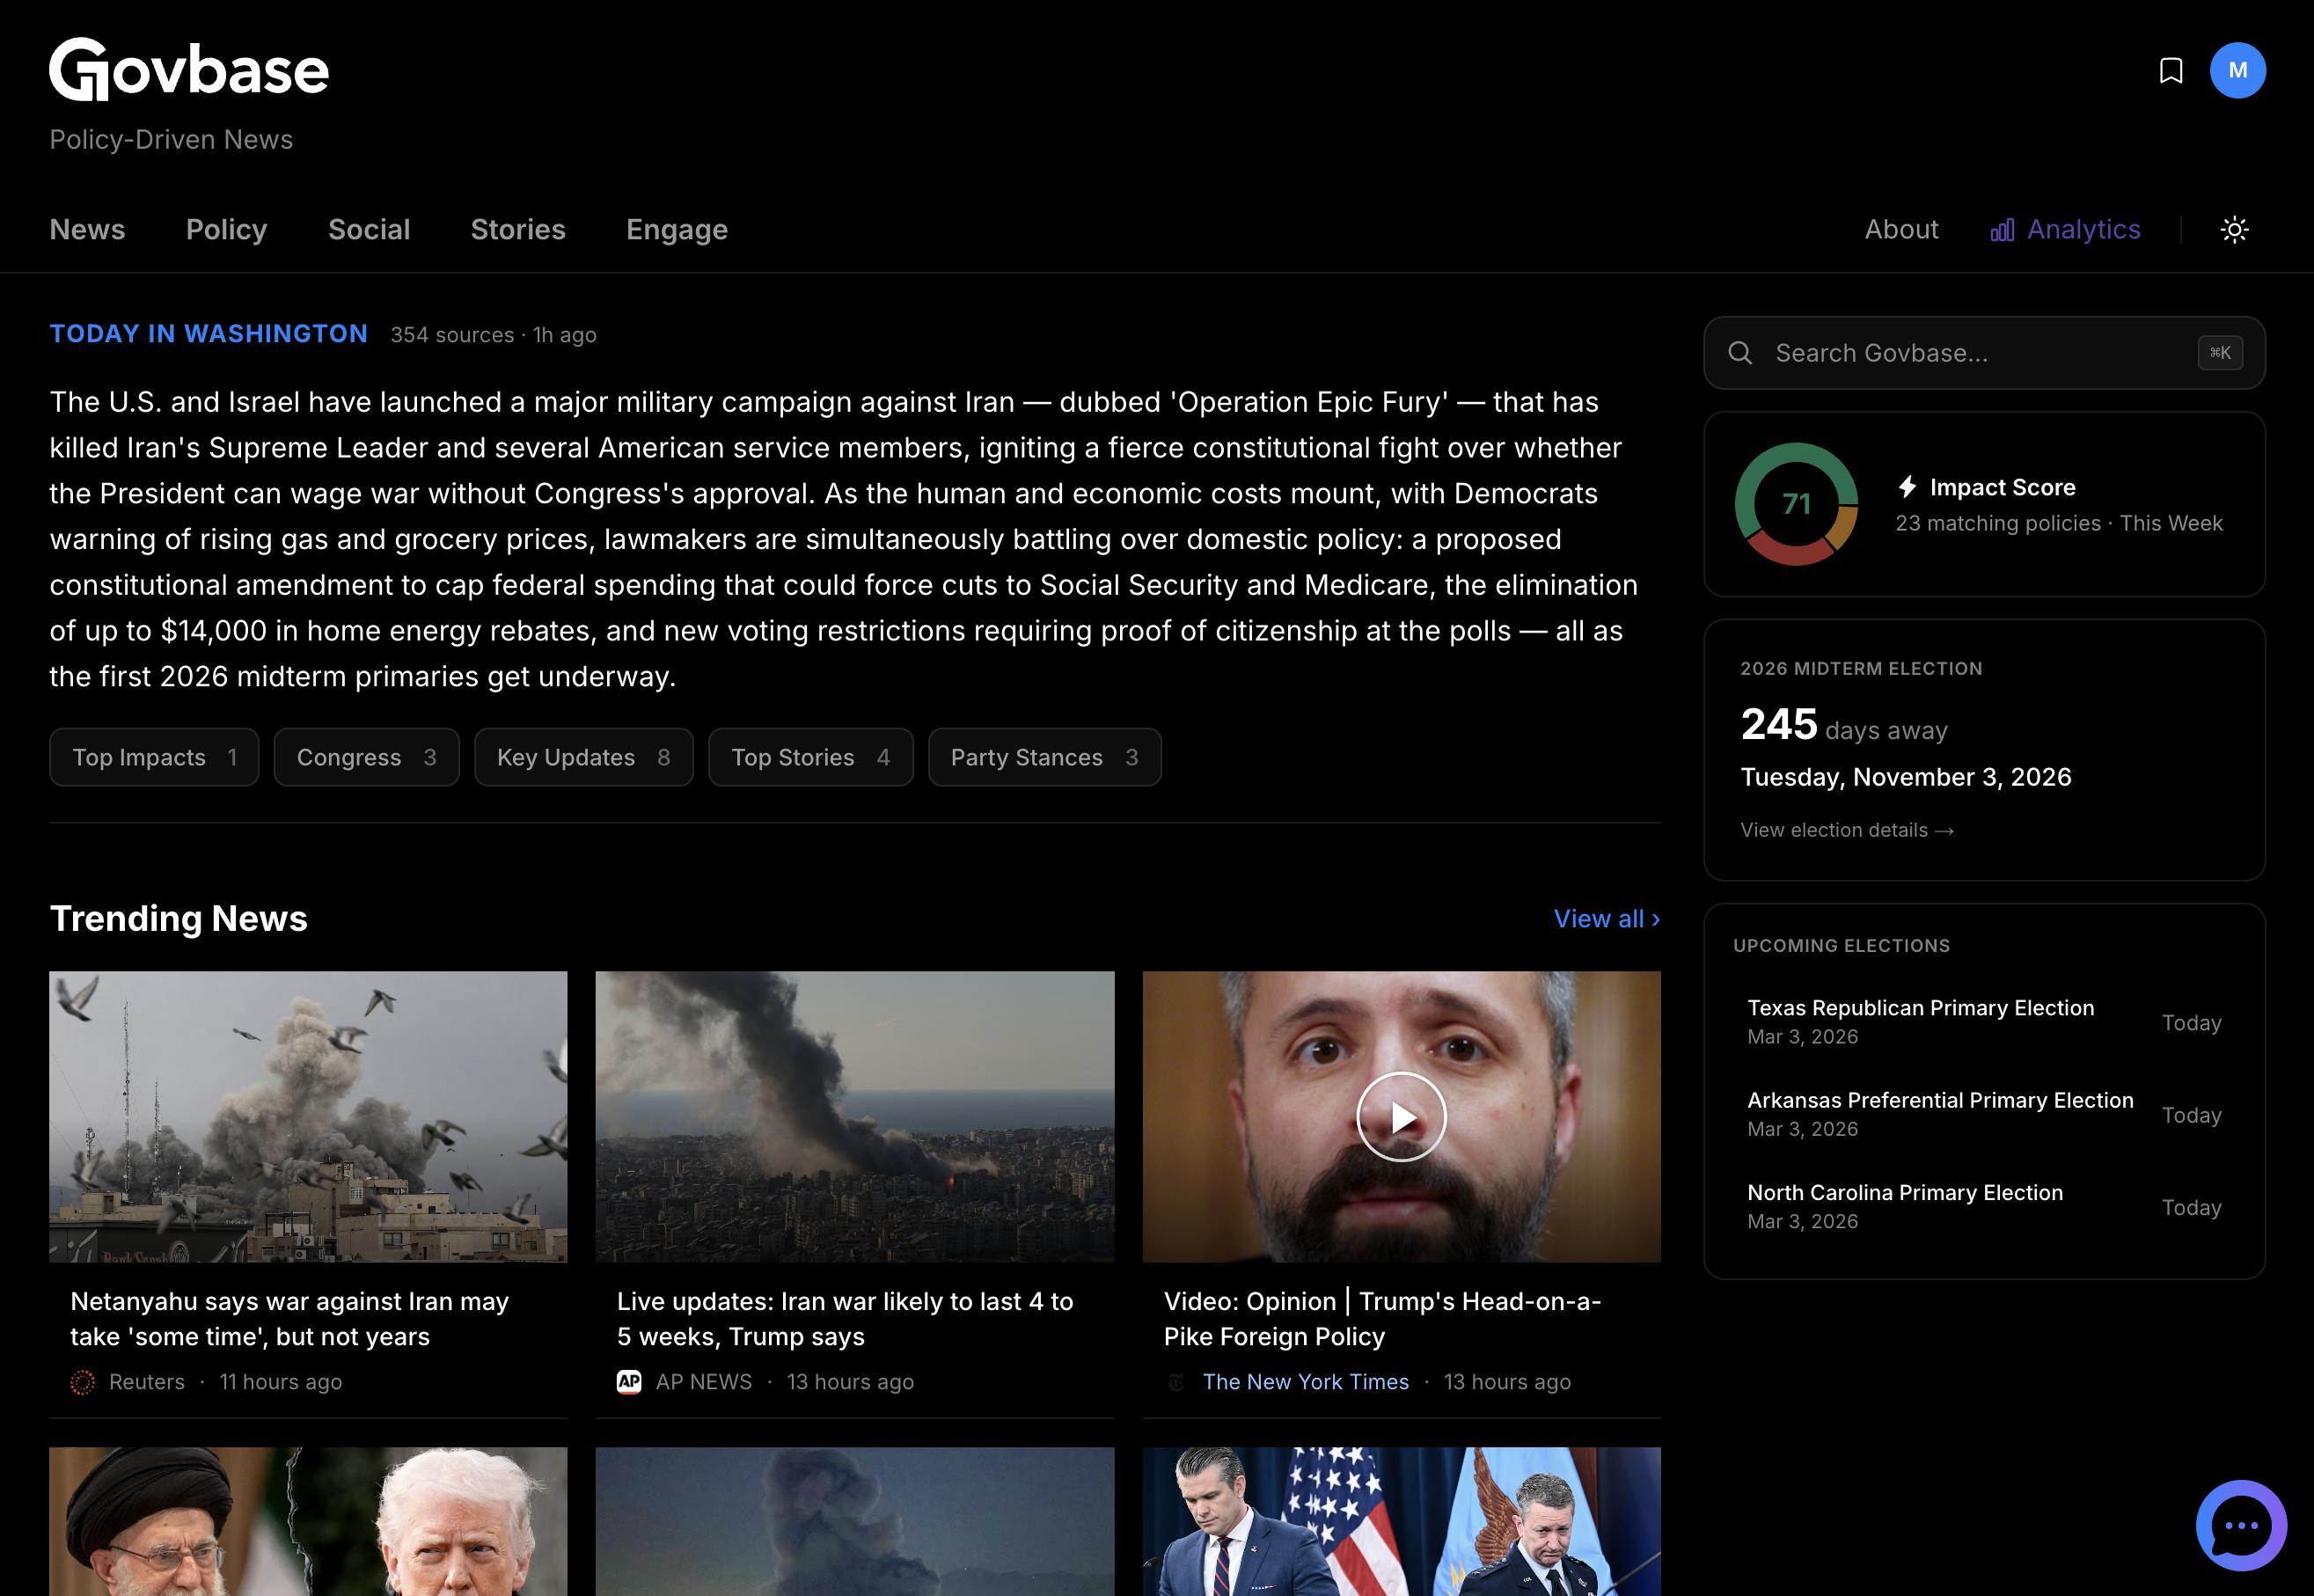
Task: Open View all trending news
Action: (1605, 918)
